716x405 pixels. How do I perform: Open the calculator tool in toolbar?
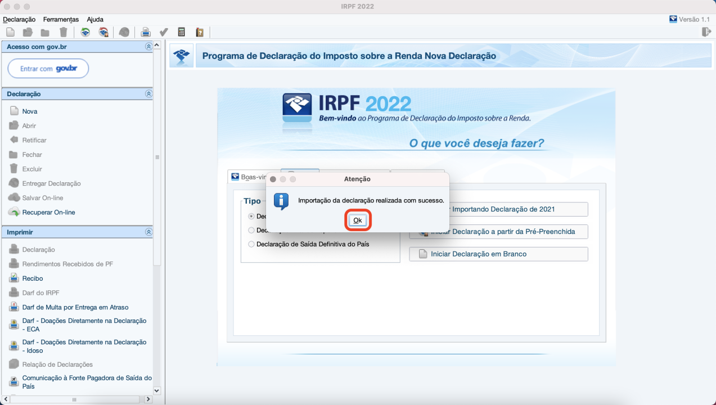(x=181, y=32)
